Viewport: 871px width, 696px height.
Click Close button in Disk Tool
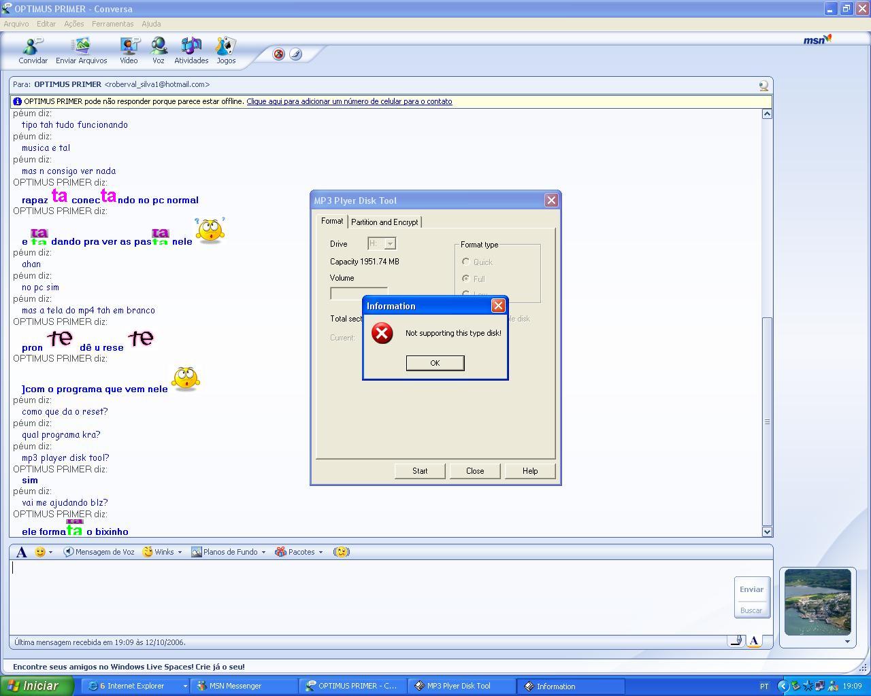(x=475, y=471)
